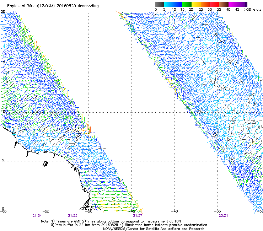This screenshot has height=231, width=263.
Task: Click the 'Note: 1) Times are GMT' footnote line
Action: tap(111, 221)
